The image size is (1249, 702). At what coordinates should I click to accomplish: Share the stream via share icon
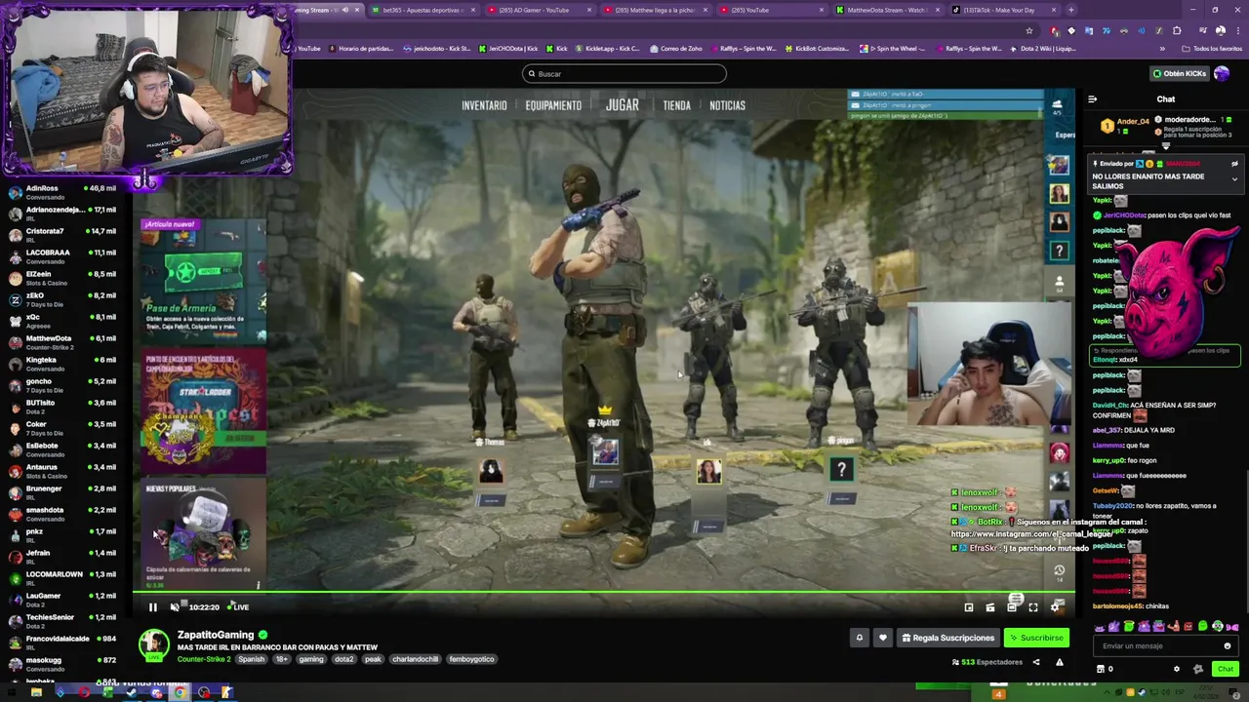[x=1036, y=662]
